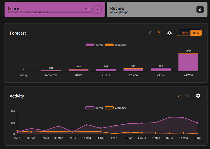Go back in Activity with left arrow

(179, 96)
